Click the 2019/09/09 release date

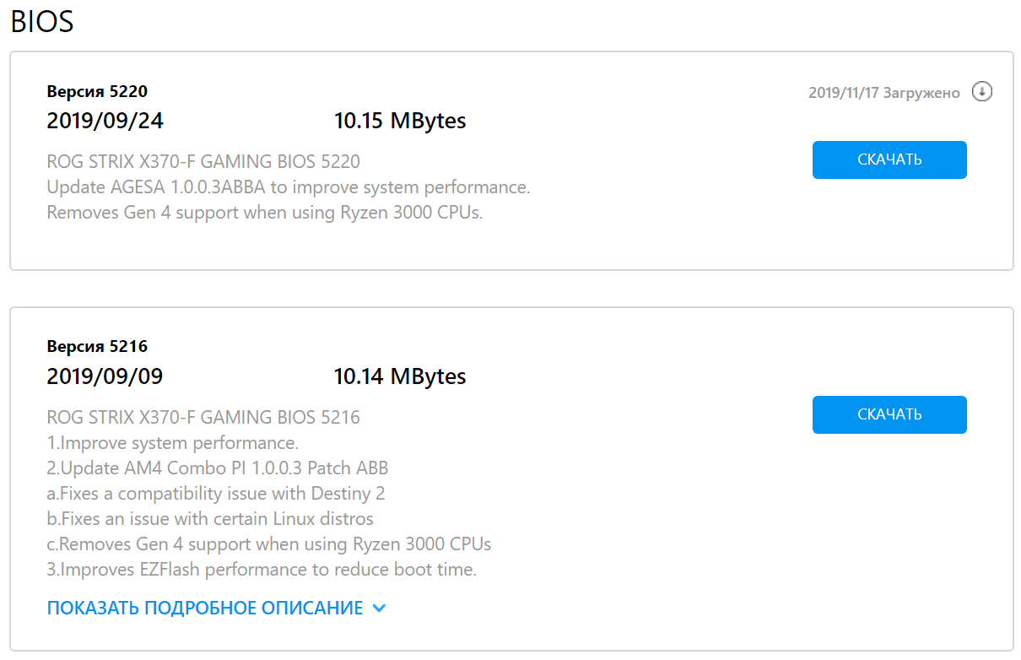tap(105, 376)
